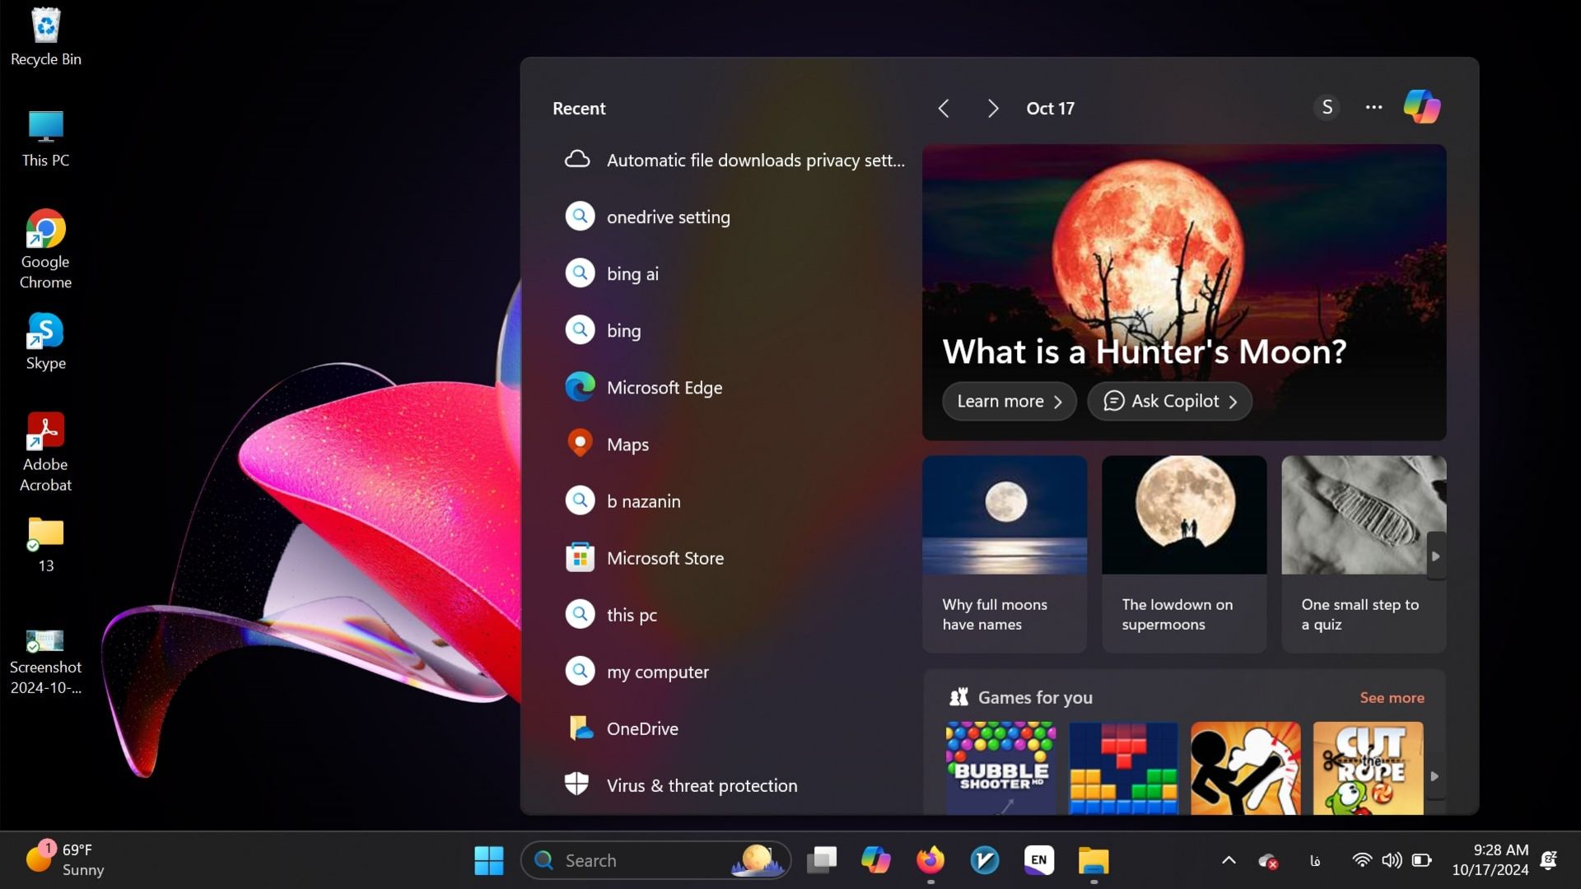Click Firefox icon in taskbar
Screen dimensions: 1581x889
(930, 860)
